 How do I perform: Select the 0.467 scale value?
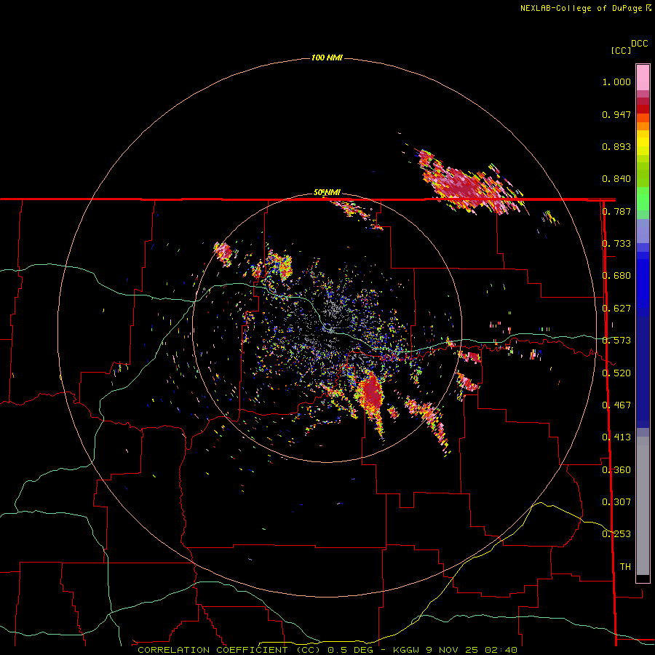(x=616, y=405)
